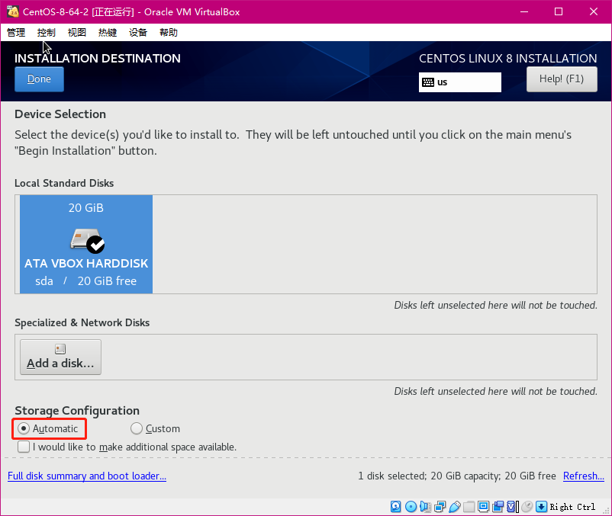
Task: Click the shared folders status icon
Action: coord(469,507)
